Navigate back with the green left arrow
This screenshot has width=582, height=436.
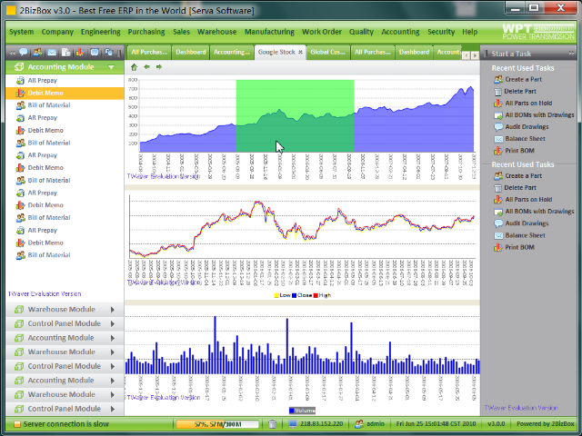[x=147, y=66]
